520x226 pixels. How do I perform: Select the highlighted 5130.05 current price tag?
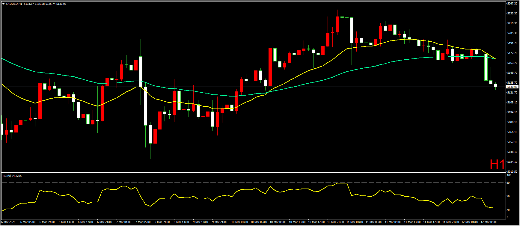click(x=512, y=87)
